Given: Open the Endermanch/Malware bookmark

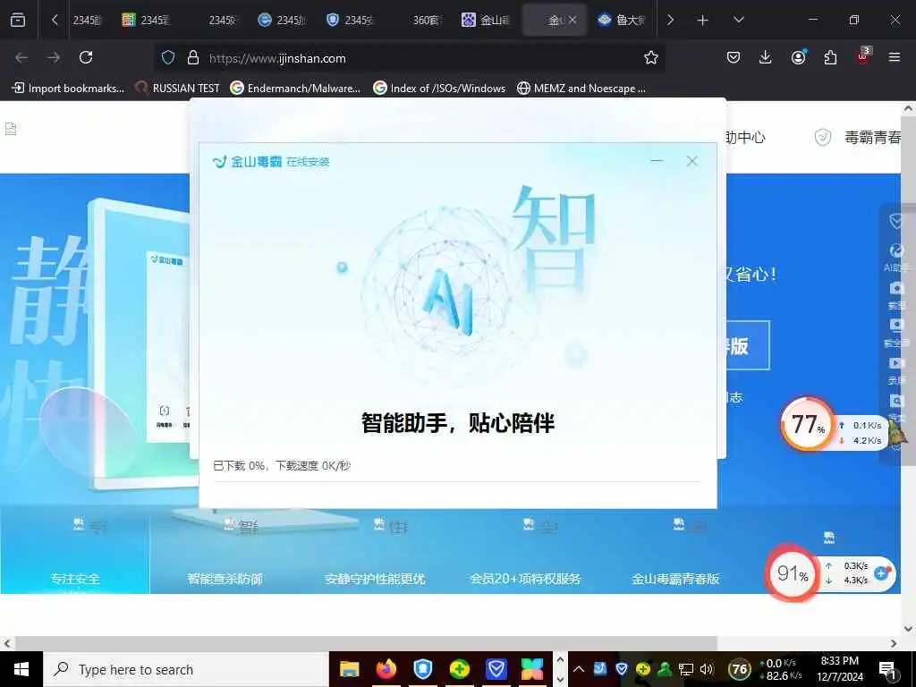Looking at the screenshot, I should pos(295,89).
